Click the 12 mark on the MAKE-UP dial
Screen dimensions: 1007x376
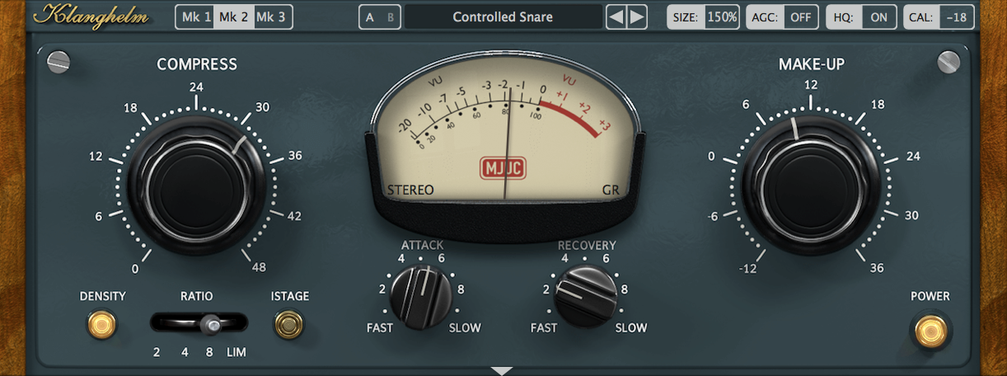click(811, 84)
